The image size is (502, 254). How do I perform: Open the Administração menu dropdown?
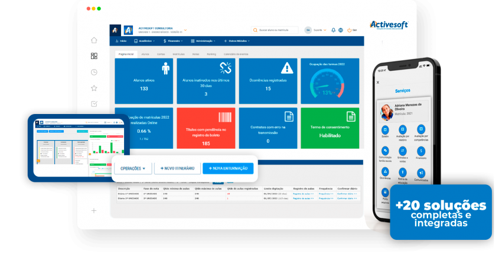pyautogui.click(x=203, y=41)
